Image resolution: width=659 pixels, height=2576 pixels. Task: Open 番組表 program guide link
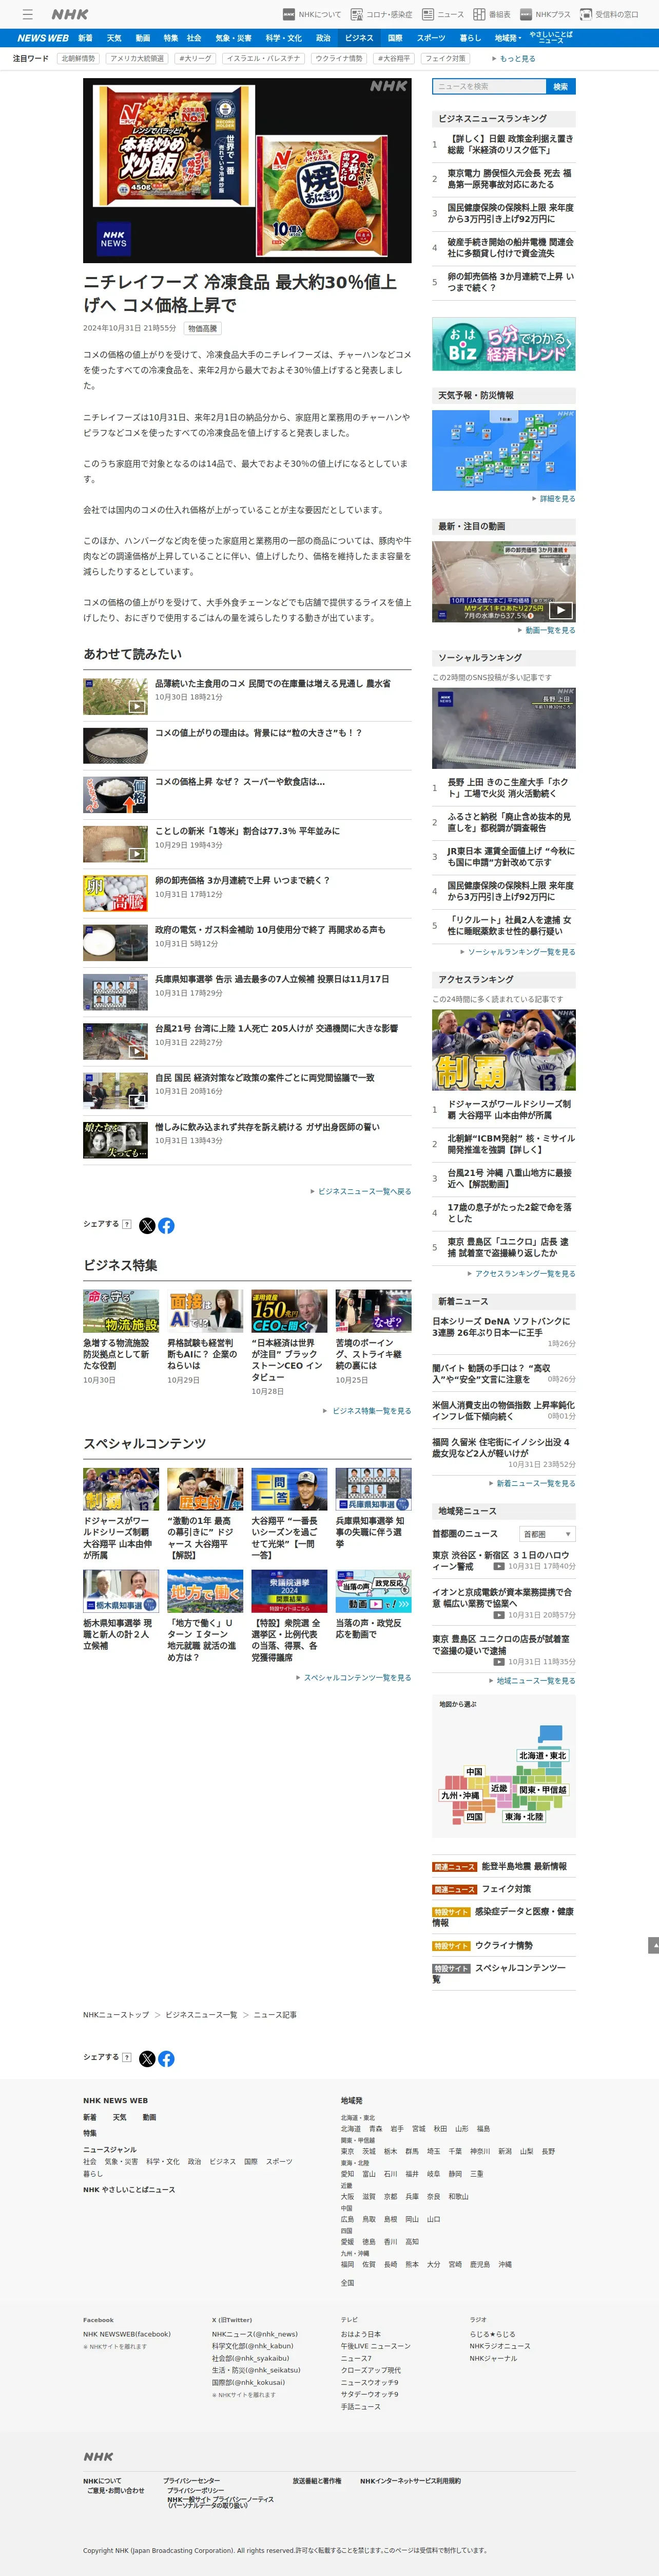(491, 15)
